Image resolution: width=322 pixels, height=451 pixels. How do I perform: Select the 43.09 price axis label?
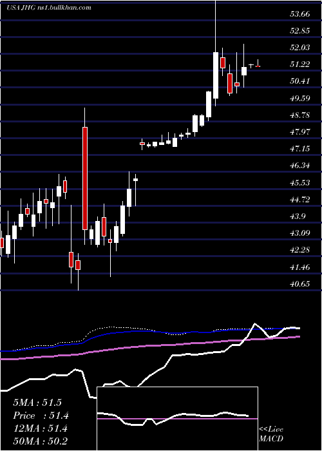[x=300, y=233]
